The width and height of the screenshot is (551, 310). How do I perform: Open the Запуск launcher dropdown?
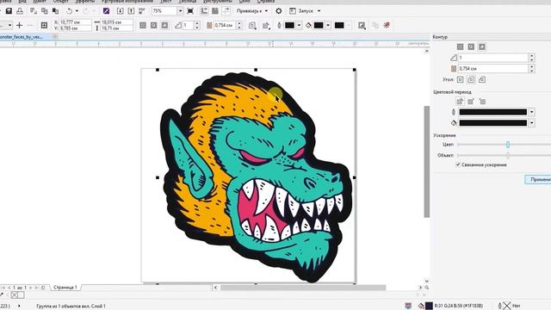[305, 11]
